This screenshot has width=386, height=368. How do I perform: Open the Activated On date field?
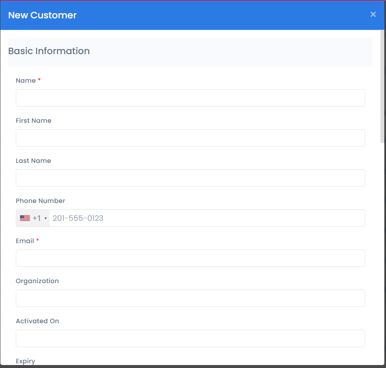190,339
